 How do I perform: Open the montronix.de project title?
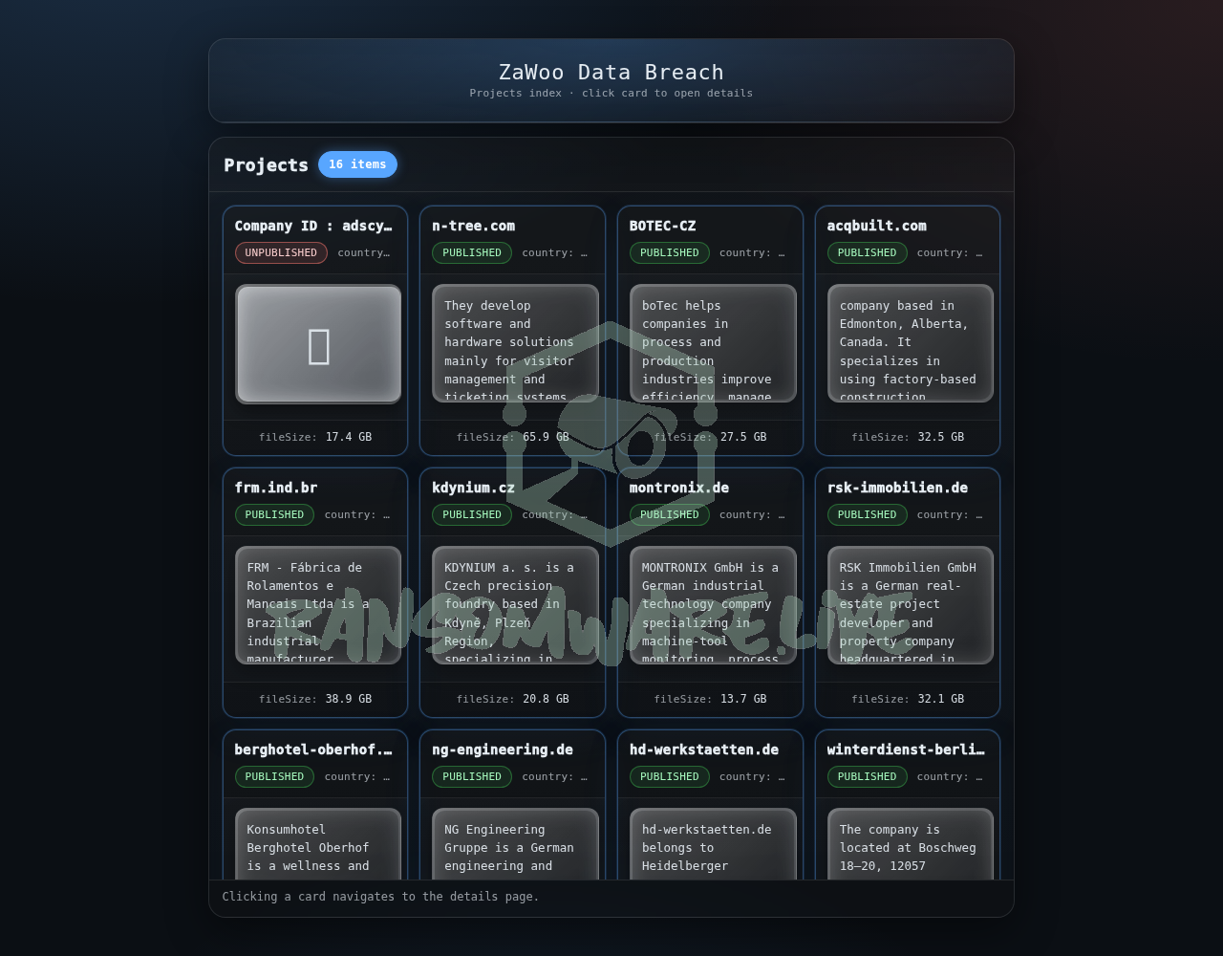pyautogui.click(x=678, y=488)
